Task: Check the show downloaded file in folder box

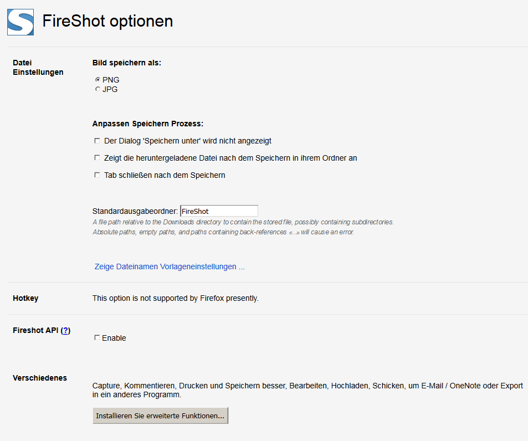Action: (97, 157)
